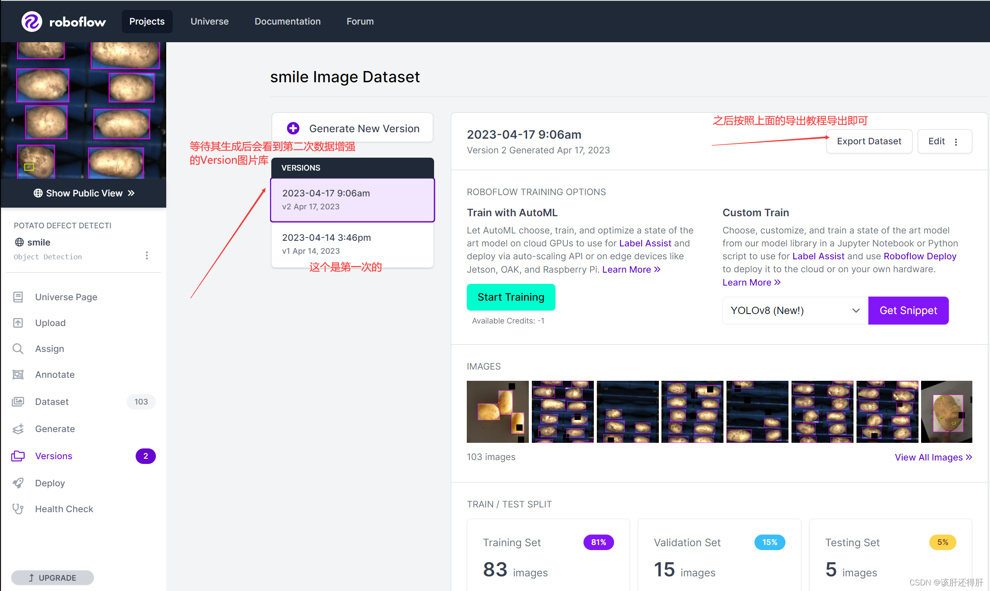Image resolution: width=990 pixels, height=591 pixels.
Task: Click the Universe Page sidebar icon
Action: click(18, 297)
